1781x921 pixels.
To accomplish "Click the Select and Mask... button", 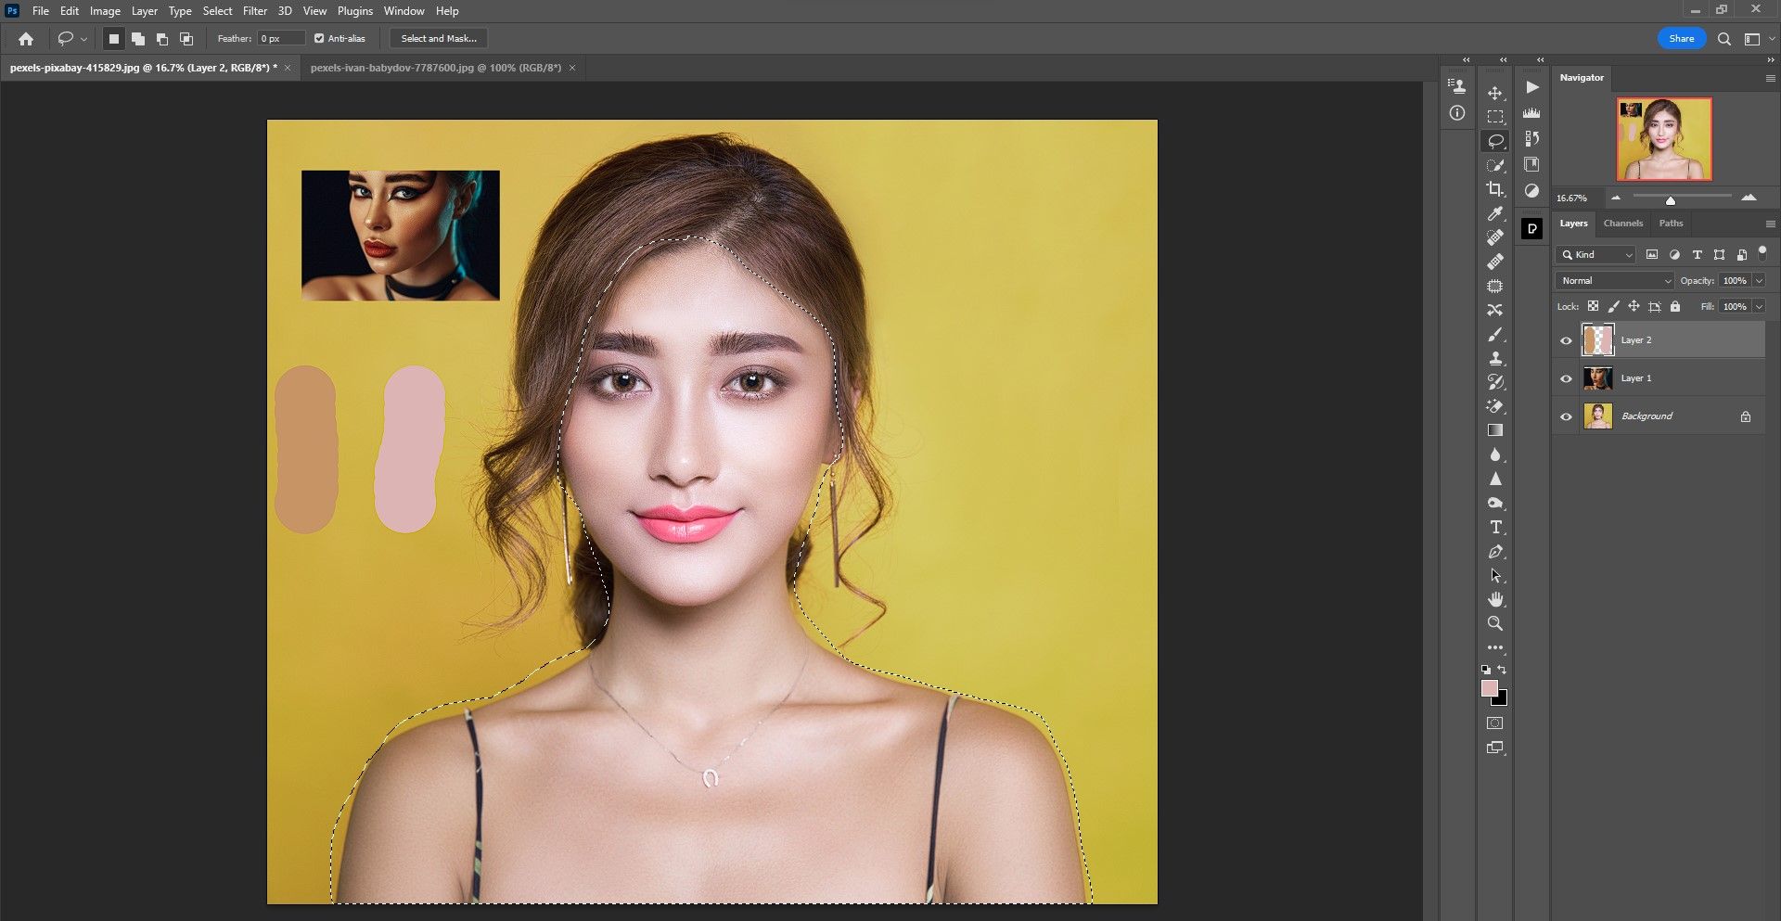I will 439,38.
